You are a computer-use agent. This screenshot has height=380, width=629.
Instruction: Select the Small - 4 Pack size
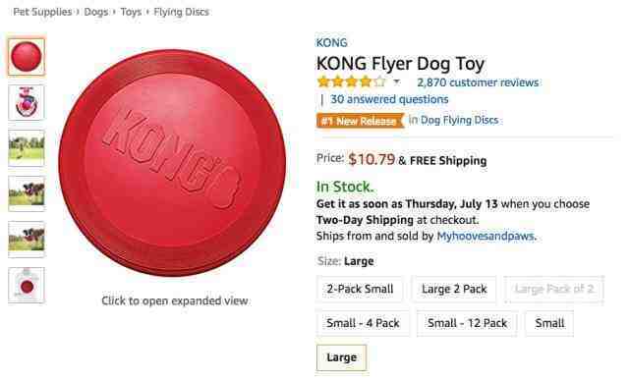pos(363,323)
